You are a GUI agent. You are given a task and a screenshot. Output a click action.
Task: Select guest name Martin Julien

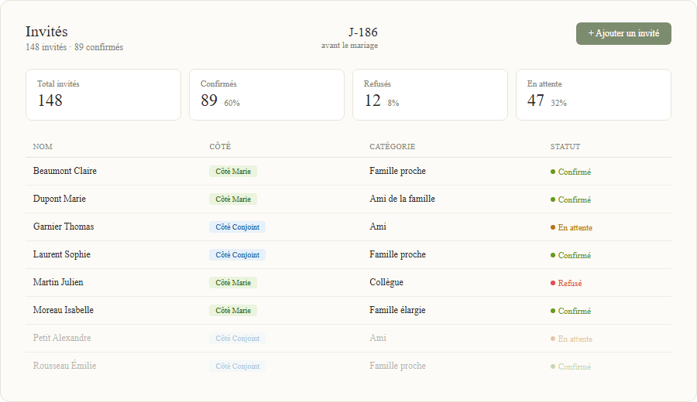tap(58, 282)
